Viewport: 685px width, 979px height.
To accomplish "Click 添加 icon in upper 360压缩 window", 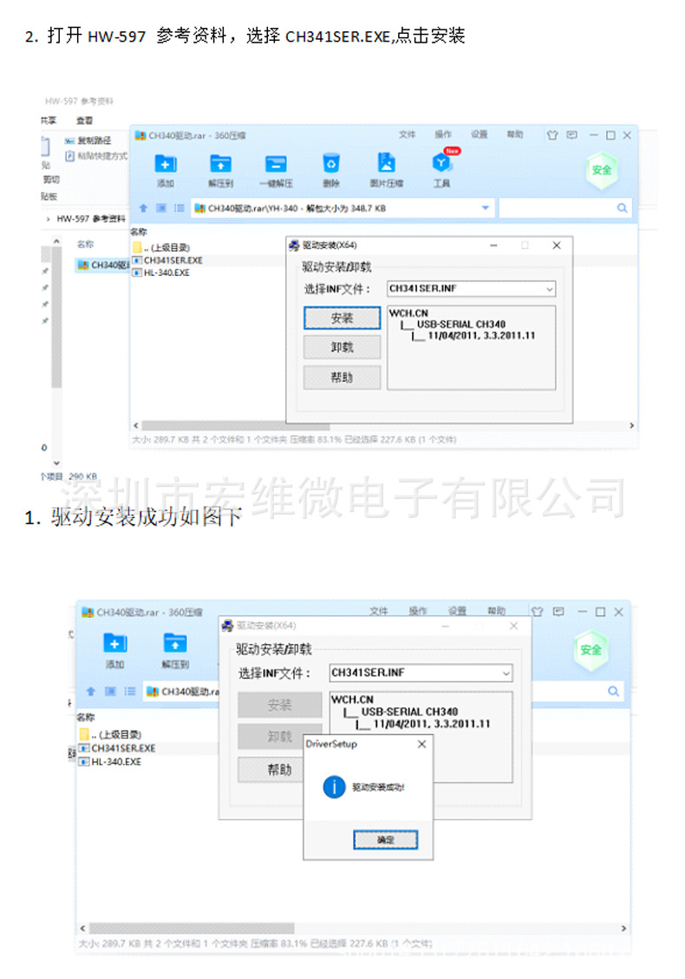I will click(x=166, y=164).
